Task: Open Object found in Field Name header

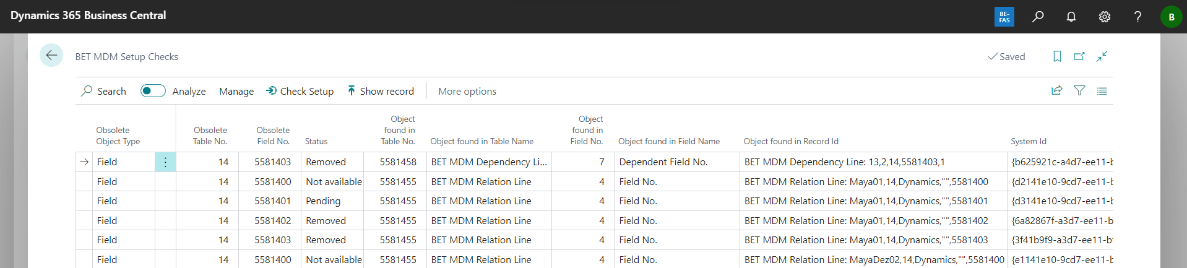Action: pyautogui.click(x=669, y=141)
